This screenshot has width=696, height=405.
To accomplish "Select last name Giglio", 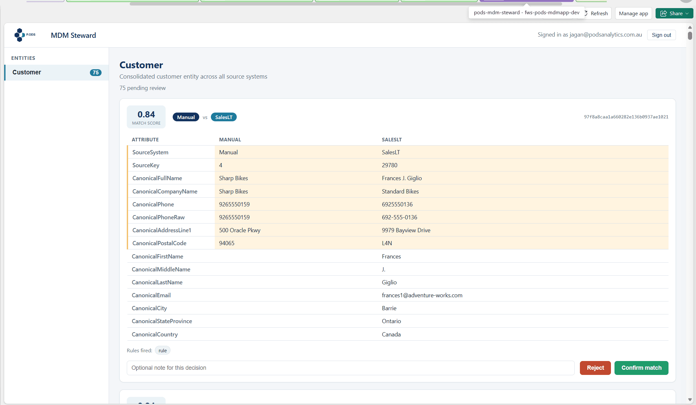I will click(389, 282).
